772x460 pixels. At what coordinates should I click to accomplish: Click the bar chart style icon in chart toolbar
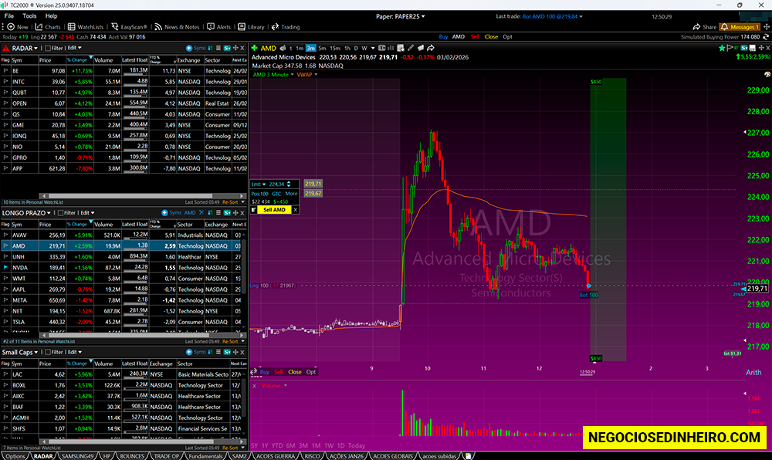[x=391, y=48]
